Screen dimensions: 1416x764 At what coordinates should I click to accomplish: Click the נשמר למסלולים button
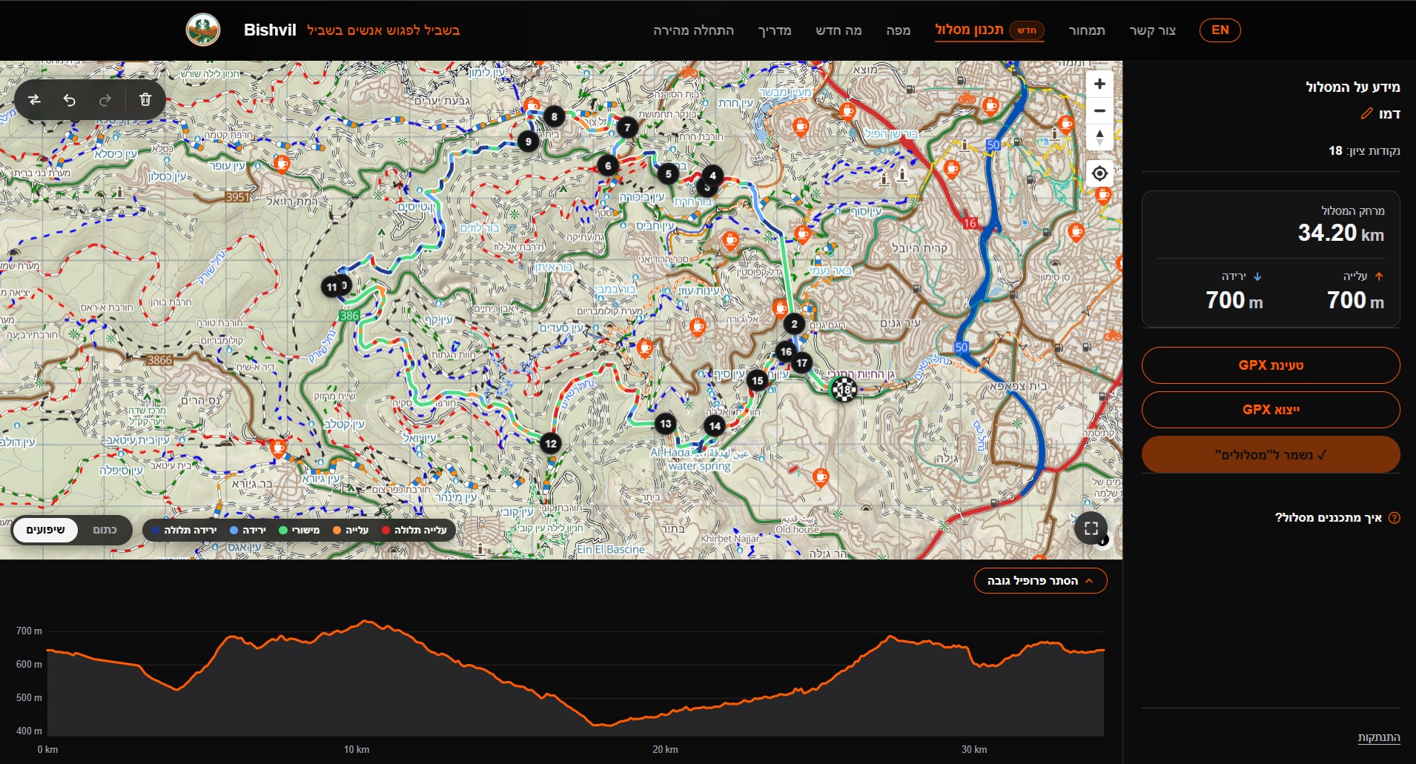click(x=1271, y=454)
